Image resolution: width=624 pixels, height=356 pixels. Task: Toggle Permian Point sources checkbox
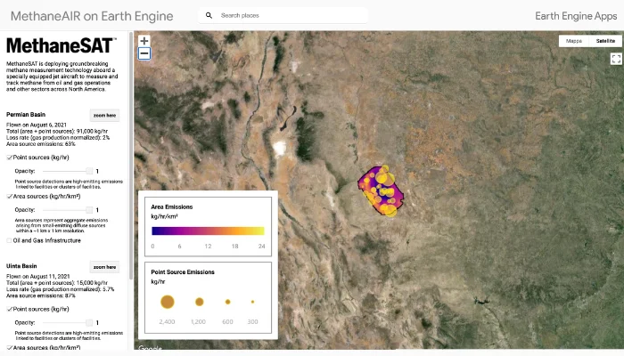(x=10, y=158)
